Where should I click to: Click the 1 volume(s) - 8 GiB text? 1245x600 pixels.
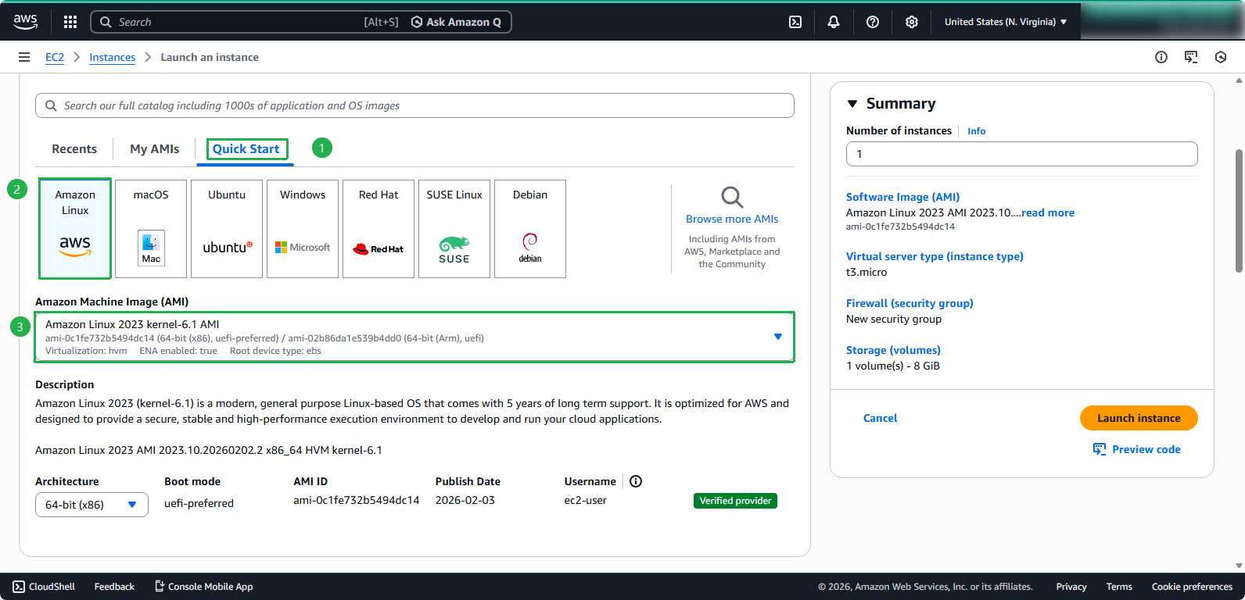(x=893, y=366)
